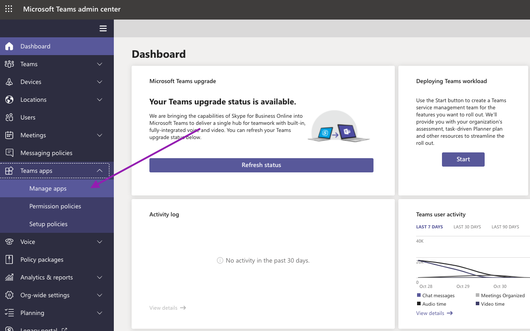This screenshot has height=331, width=530.
Task: Open Manage apps in the sidebar
Action: pyautogui.click(x=57, y=188)
